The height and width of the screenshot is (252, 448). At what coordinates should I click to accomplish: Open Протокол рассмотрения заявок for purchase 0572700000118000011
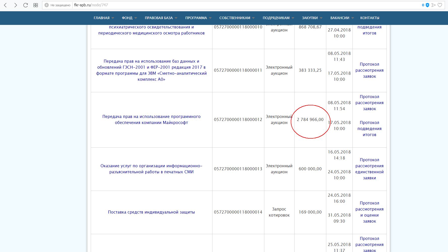click(x=369, y=70)
